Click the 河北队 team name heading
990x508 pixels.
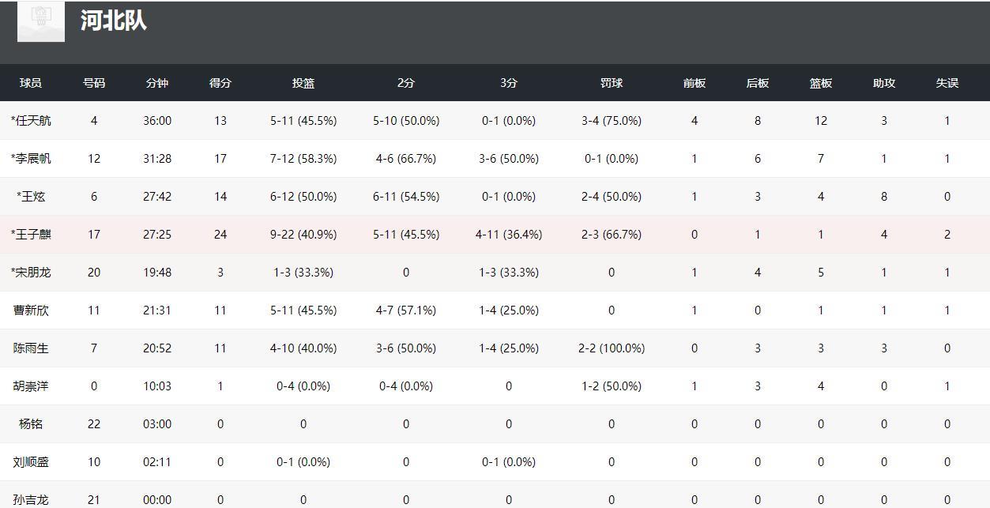pos(114,20)
